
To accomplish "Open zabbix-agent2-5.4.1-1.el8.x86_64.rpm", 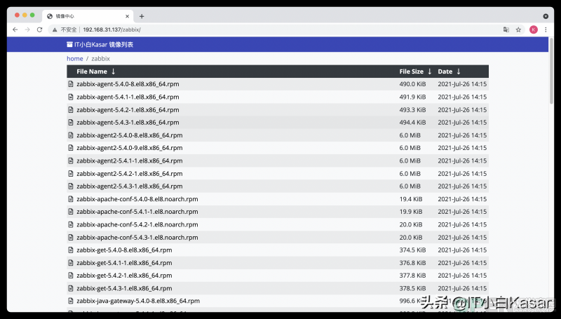I will click(x=130, y=161).
